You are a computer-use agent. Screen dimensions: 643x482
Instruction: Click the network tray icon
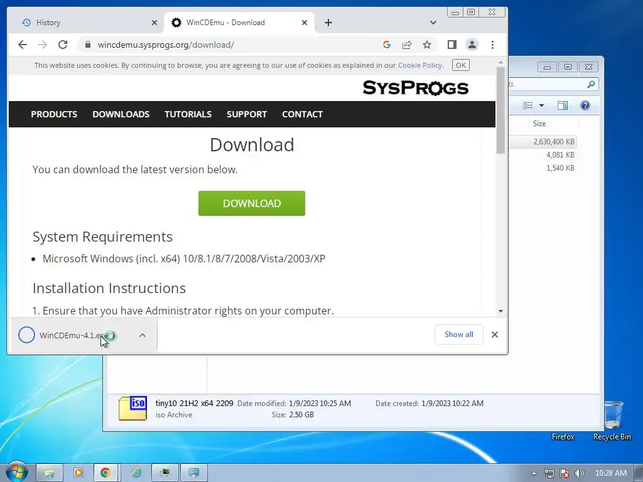point(549,473)
